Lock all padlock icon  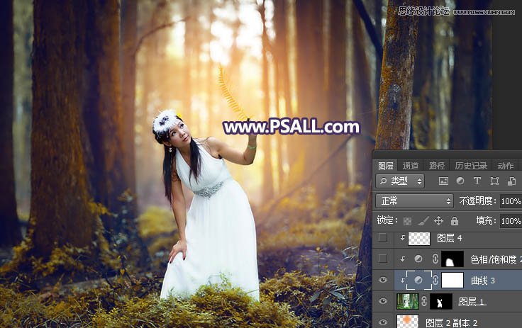455,221
